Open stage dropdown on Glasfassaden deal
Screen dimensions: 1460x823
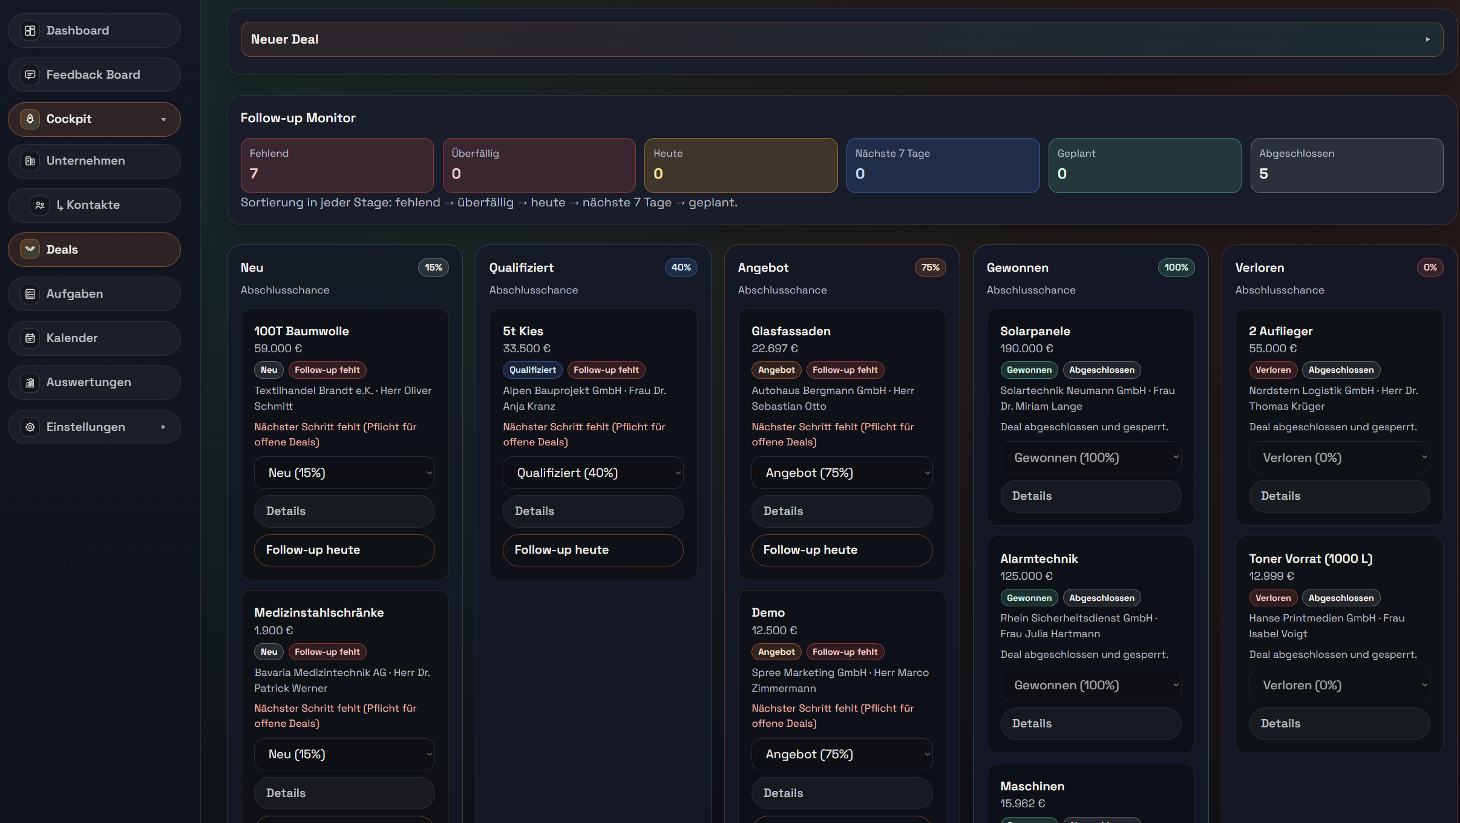coord(842,473)
